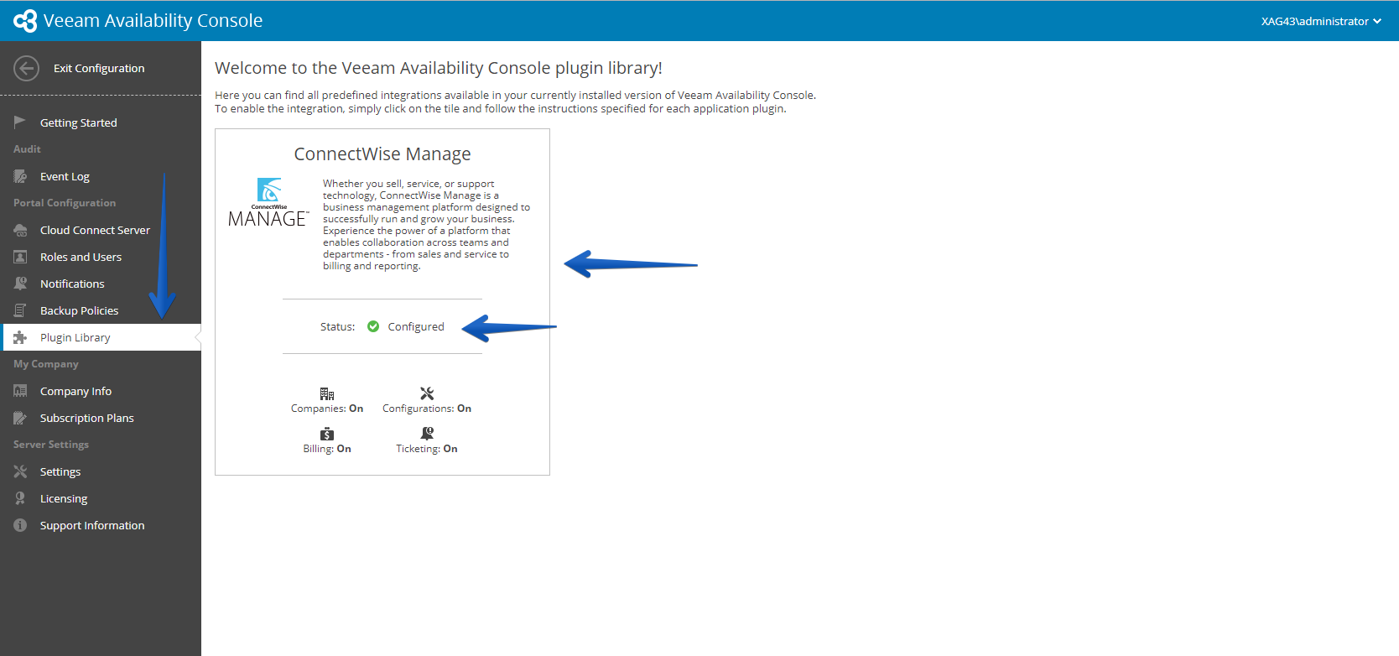Click the Server Settings section header
The width and height of the screenshot is (1399, 656).
(x=51, y=445)
